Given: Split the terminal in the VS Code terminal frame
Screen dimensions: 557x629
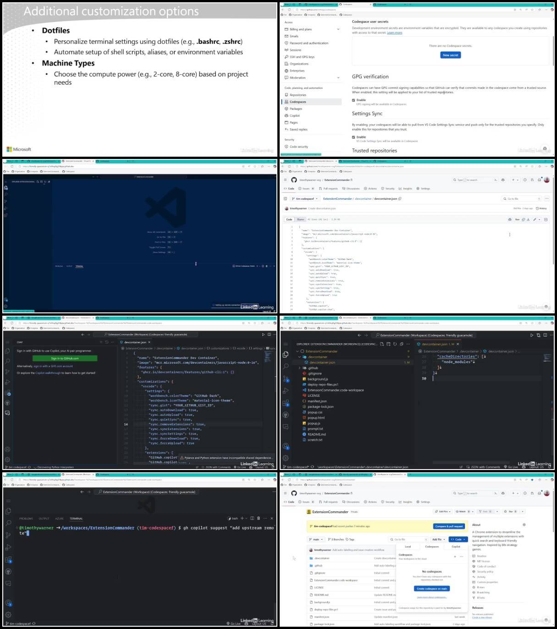Looking at the screenshot, I should click(252, 518).
